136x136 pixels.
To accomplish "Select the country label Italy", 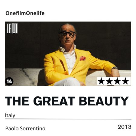I will point(10,115).
